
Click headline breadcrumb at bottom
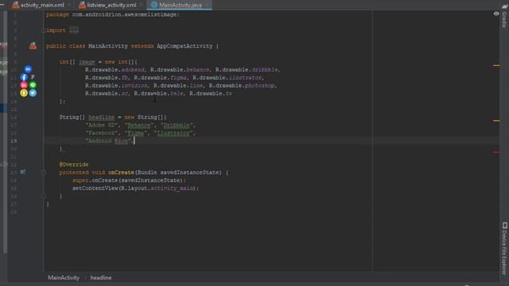coord(101,277)
